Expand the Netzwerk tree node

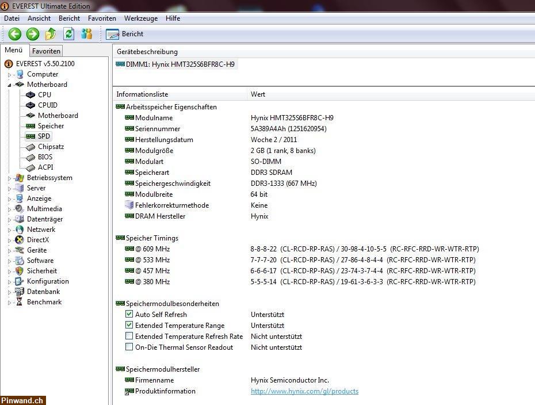(x=10, y=230)
